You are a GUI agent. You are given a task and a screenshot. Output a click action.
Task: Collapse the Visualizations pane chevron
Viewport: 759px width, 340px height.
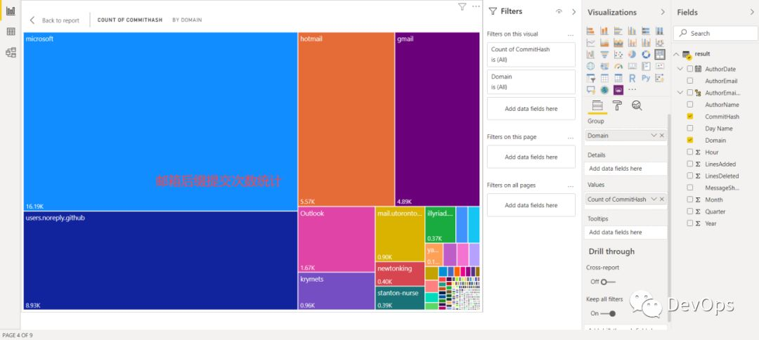(663, 12)
